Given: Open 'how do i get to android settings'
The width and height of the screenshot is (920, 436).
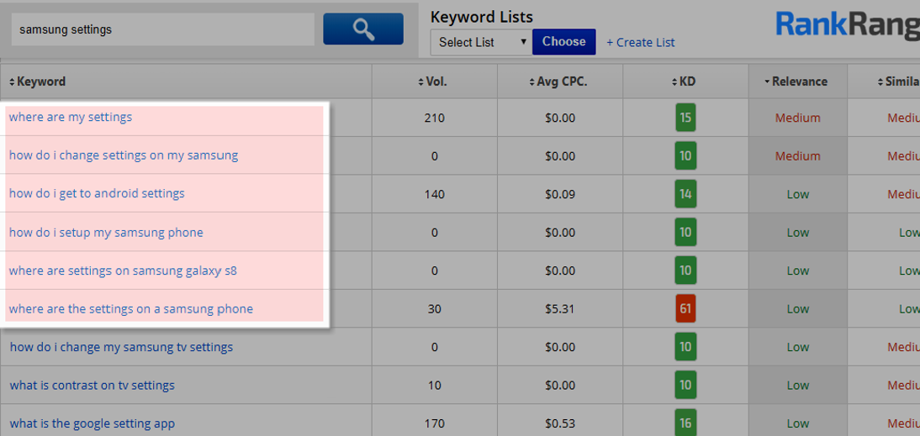Looking at the screenshot, I should click(97, 193).
